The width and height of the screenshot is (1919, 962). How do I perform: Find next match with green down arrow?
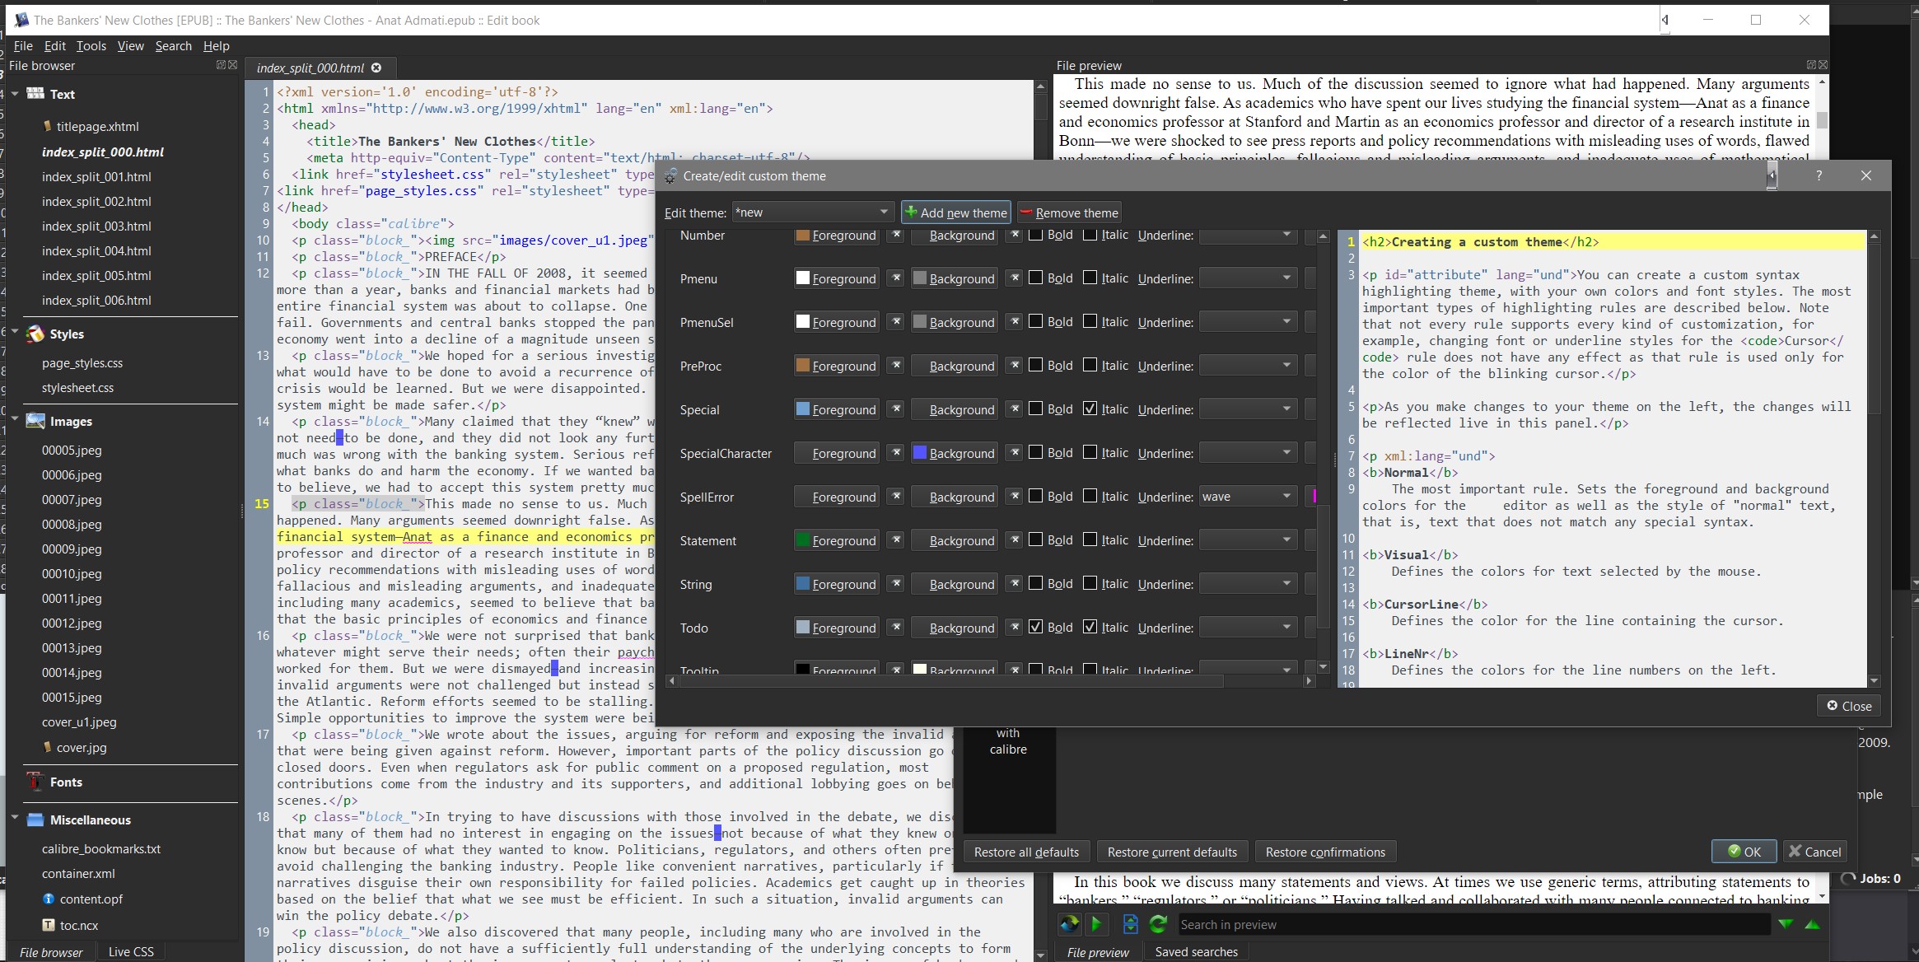[1785, 924]
